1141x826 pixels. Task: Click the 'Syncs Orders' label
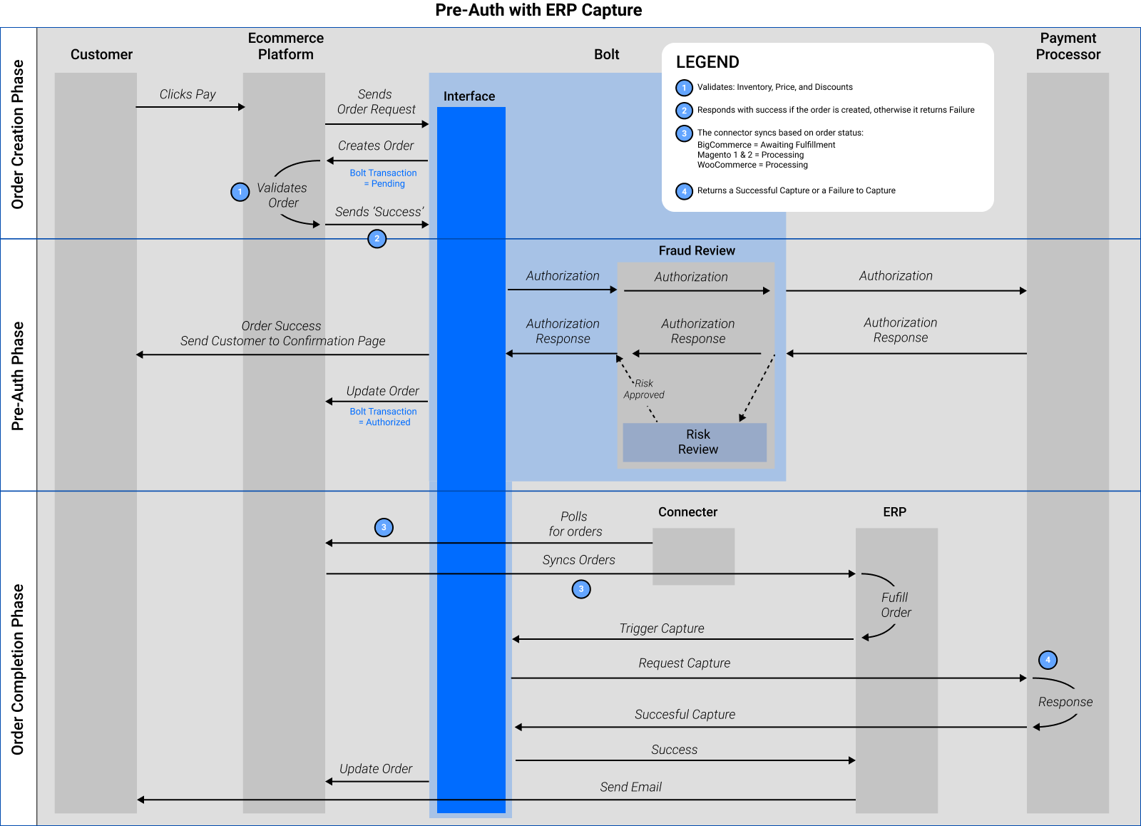pos(578,560)
